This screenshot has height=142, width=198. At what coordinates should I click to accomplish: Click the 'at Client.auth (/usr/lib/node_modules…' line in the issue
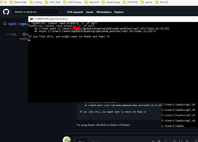123,105
